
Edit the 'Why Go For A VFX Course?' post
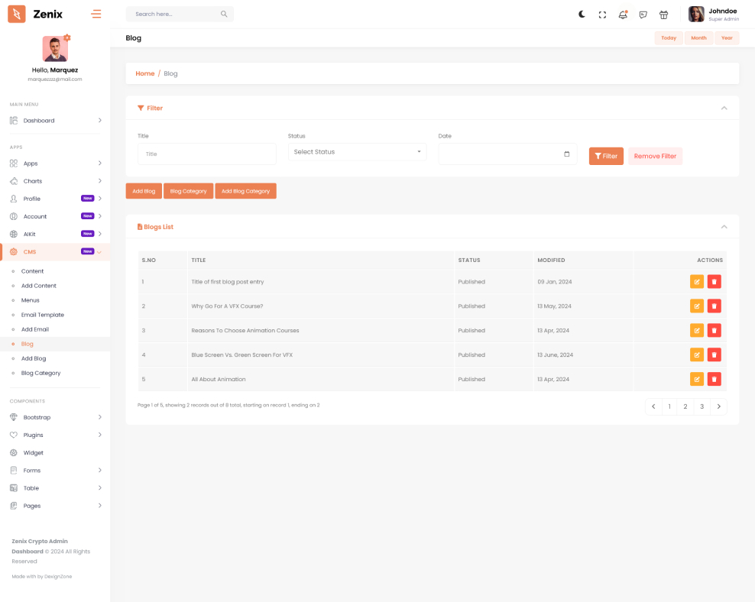[x=697, y=306]
